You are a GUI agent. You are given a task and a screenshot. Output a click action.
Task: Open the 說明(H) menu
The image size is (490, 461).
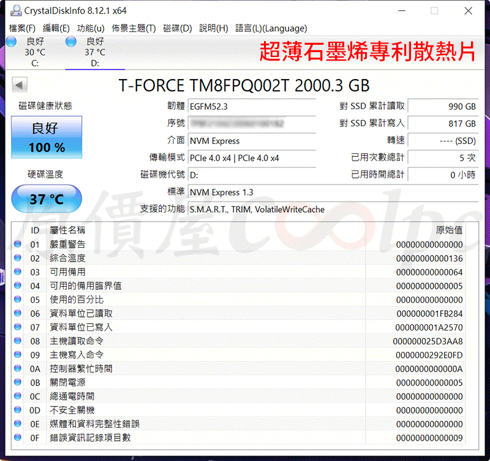coord(214,28)
